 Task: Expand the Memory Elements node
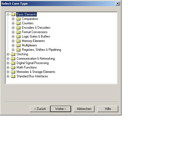pos(13,41)
